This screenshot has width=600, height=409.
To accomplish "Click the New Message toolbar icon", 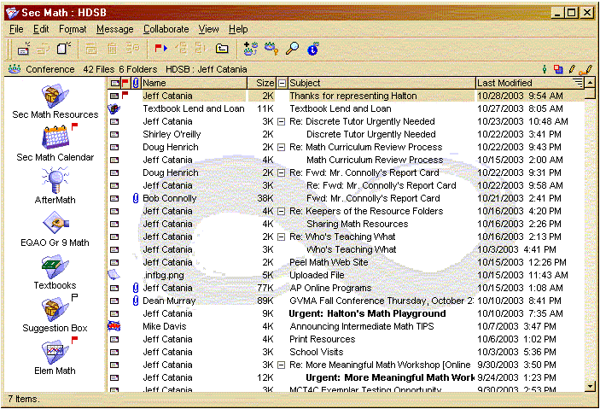I will pos(24,49).
